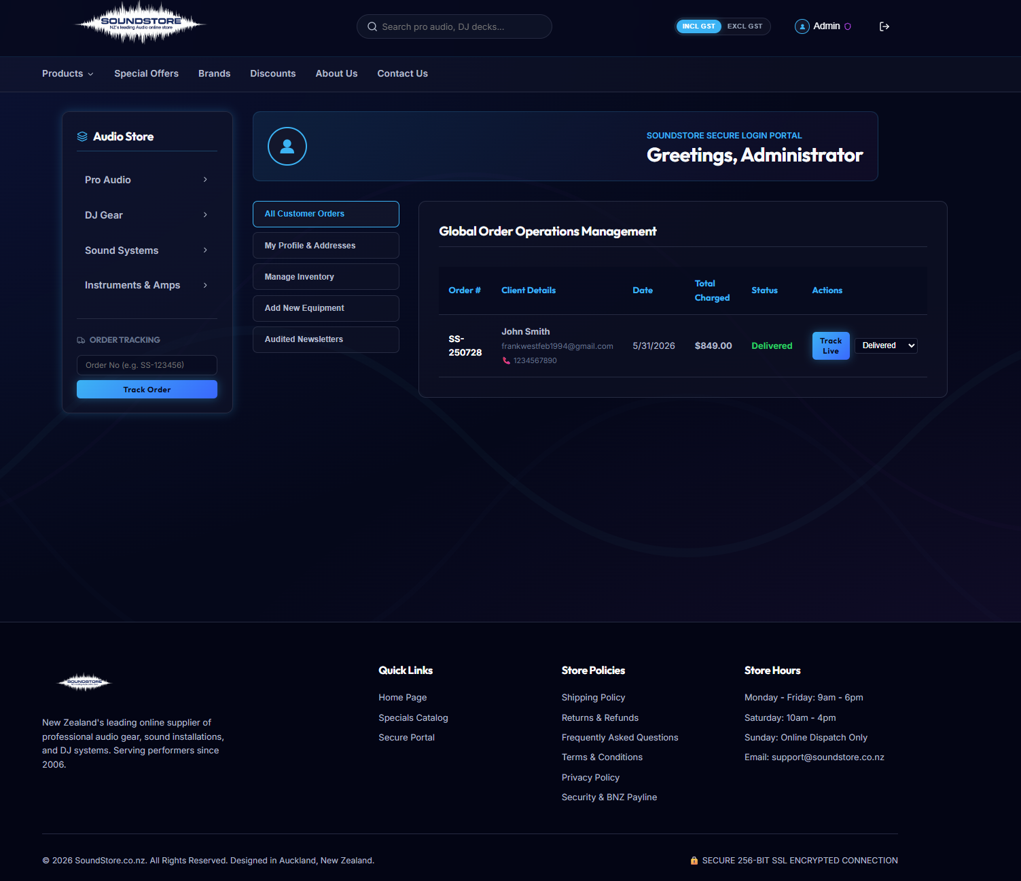
Task: Open the Terms & Conditions link
Action: 602,757
